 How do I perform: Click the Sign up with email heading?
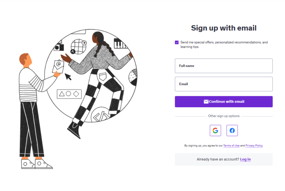(x=224, y=28)
